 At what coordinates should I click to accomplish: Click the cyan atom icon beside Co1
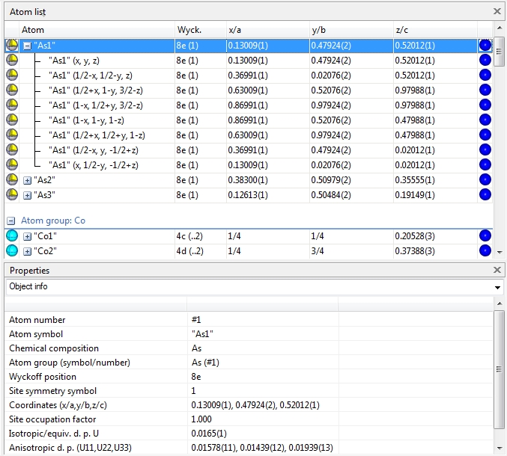coord(12,236)
